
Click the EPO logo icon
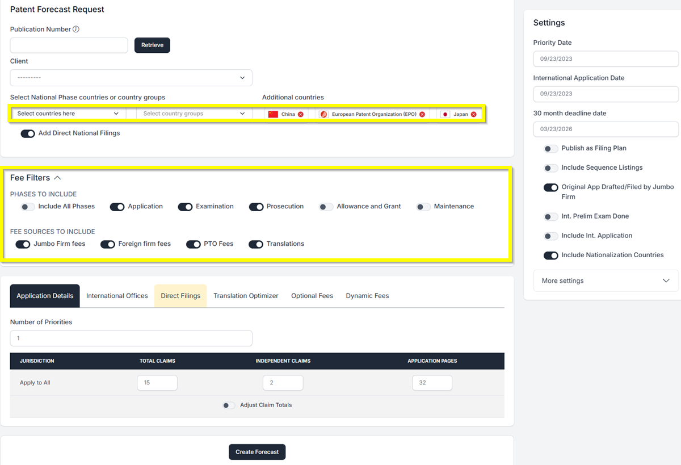tap(323, 114)
